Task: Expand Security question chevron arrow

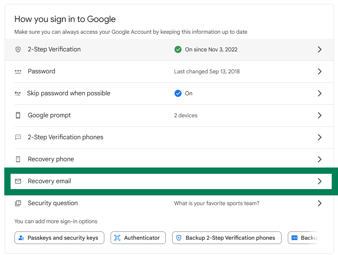Action: pos(320,203)
